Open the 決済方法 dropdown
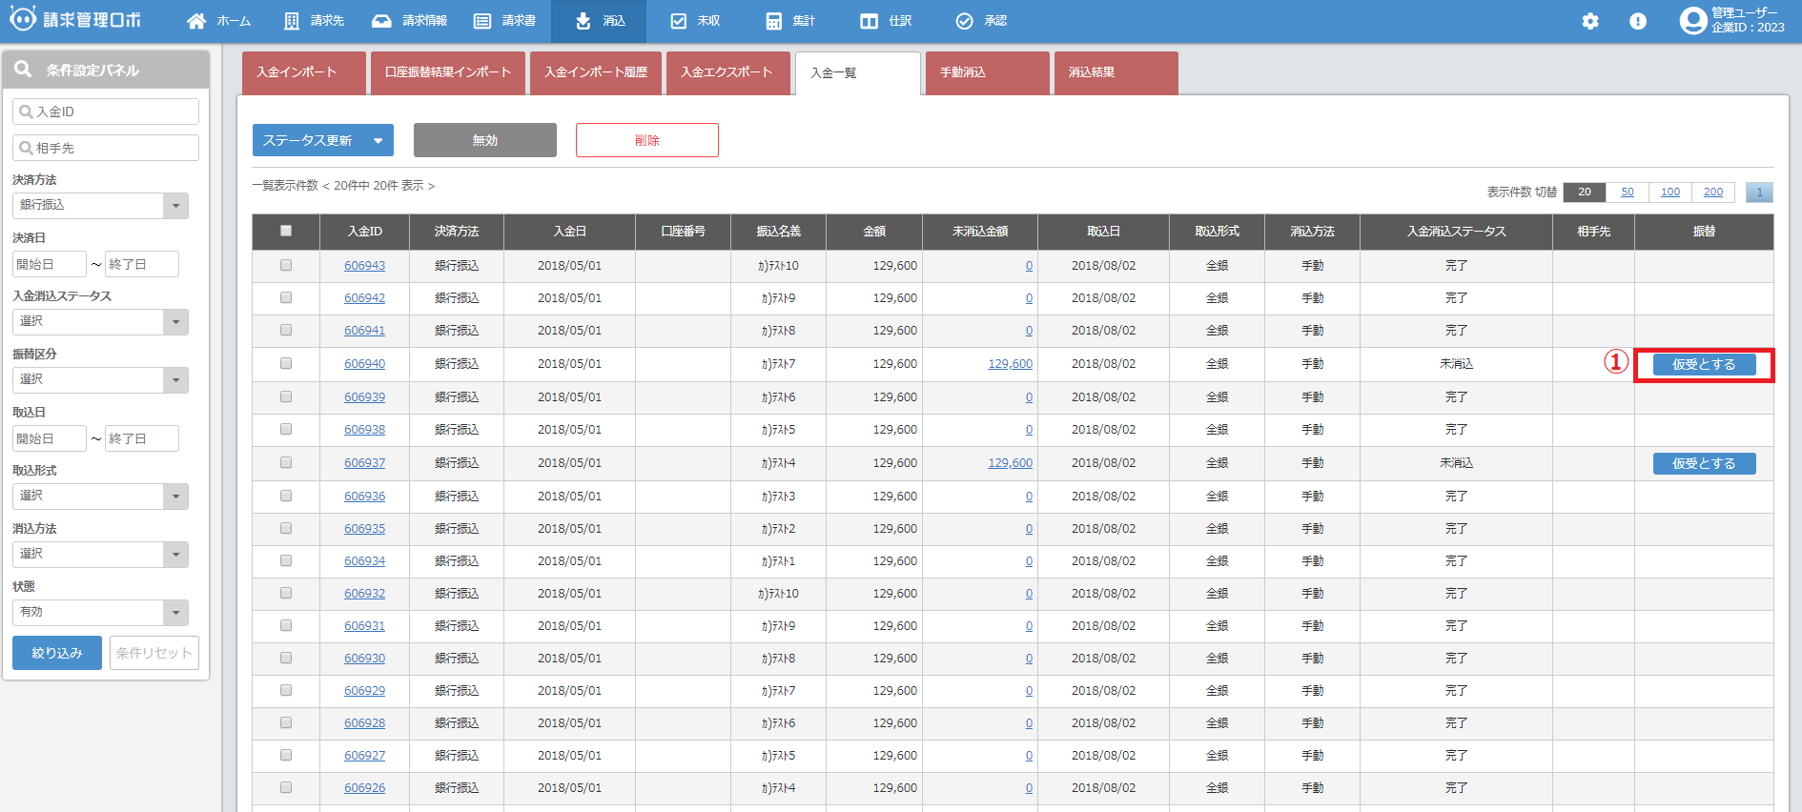The width and height of the screenshot is (1802, 812). pos(100,206)
